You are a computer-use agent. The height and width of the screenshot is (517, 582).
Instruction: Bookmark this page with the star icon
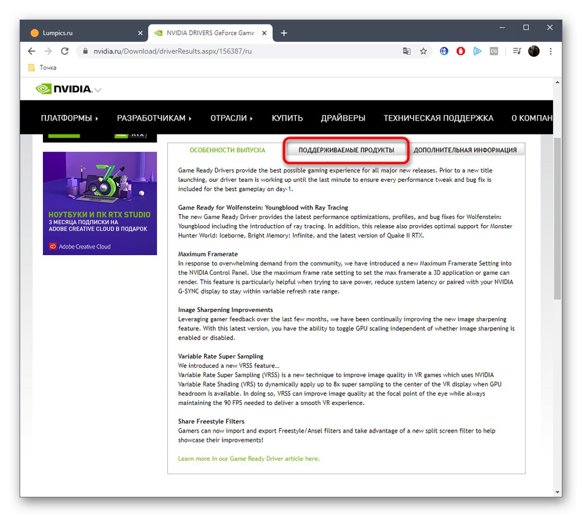click(423, 51)
